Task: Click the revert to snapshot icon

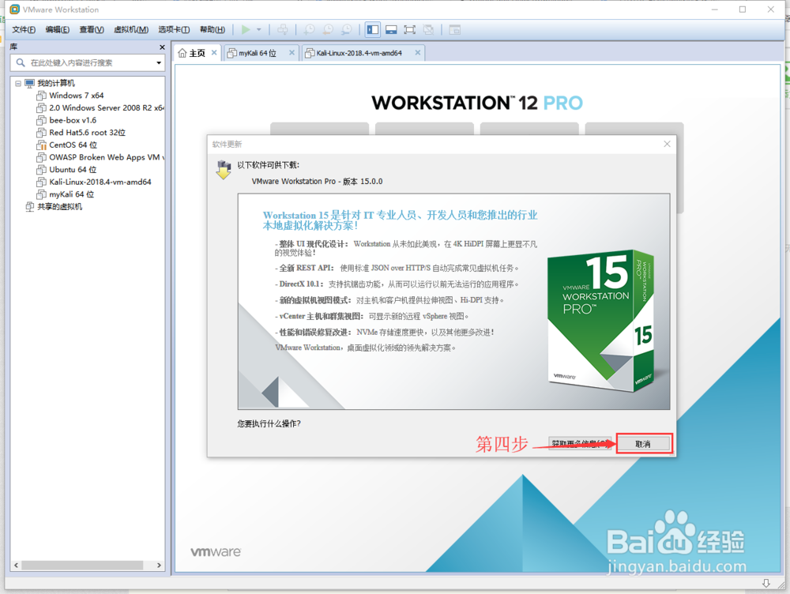Action: pyautogui.click(x=328, y=30)
